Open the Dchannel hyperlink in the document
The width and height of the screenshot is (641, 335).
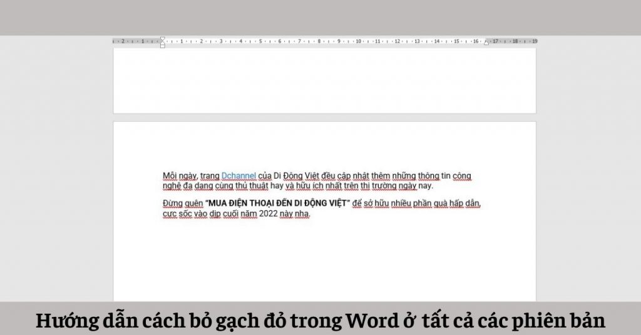[238, 176]
